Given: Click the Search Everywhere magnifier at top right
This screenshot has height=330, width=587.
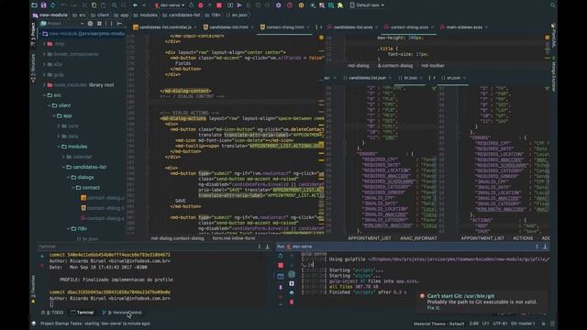Looking at the screenshot, I should point(552,5).
